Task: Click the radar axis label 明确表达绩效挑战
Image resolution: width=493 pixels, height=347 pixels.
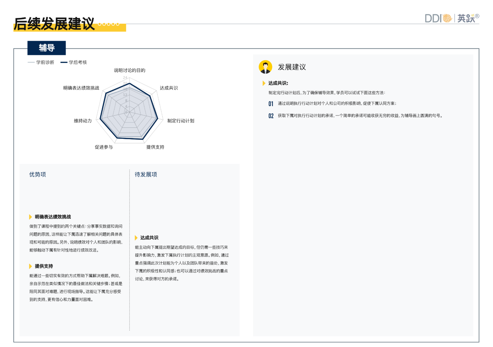Action: 81,88
